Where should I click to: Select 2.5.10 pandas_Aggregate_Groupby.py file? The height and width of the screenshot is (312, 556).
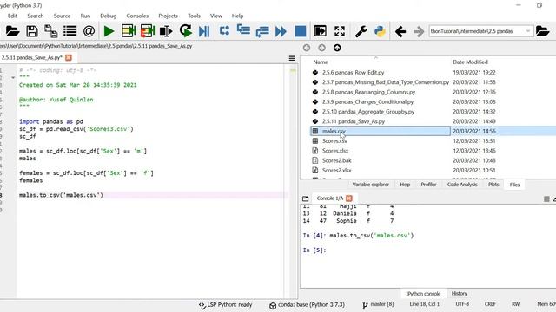(368, 112)
